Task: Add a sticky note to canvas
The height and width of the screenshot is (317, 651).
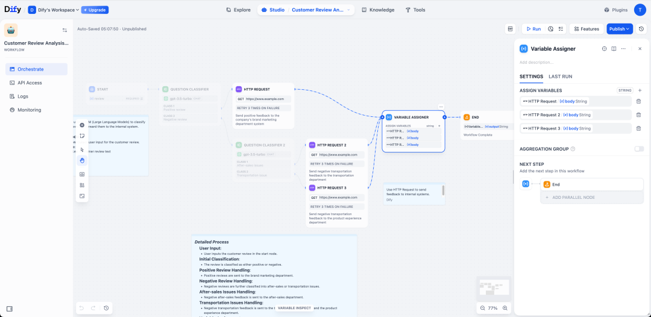Action: click(82, 136)
